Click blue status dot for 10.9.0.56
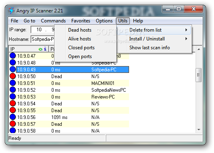Screen dimensions: 214x153 (13, 117)
